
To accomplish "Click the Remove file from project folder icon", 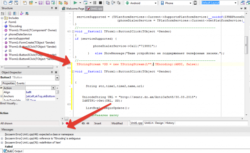I will 66,3.
